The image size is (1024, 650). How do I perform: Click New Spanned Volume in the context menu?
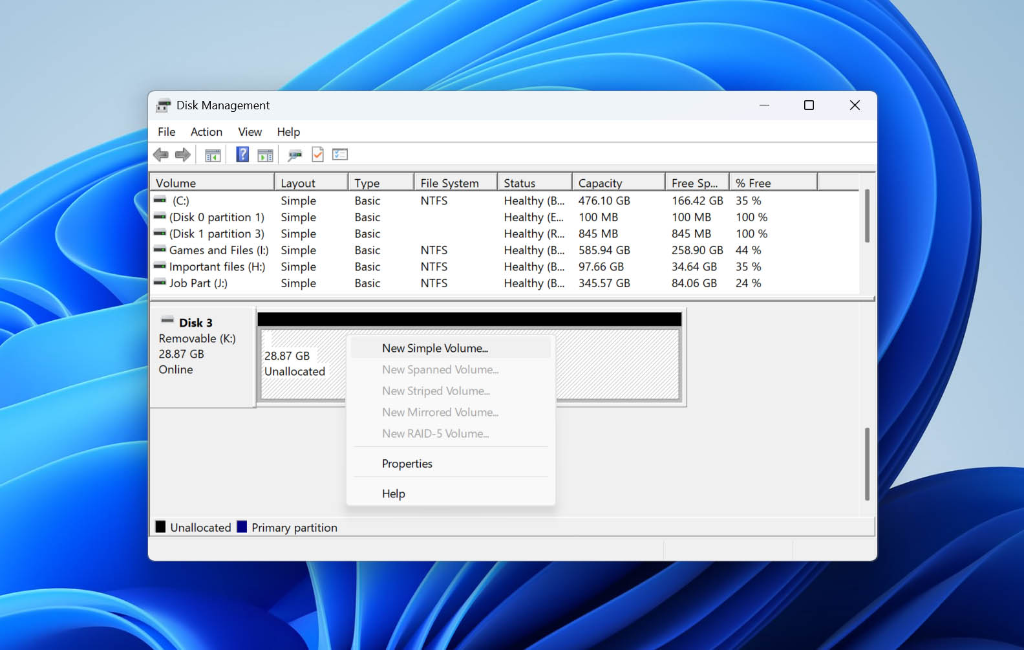tap(451, 369)
